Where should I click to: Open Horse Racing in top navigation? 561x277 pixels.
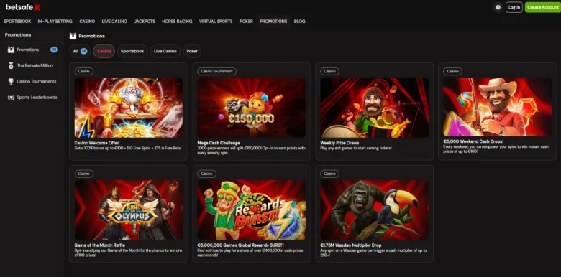click(x=177, y=22)
